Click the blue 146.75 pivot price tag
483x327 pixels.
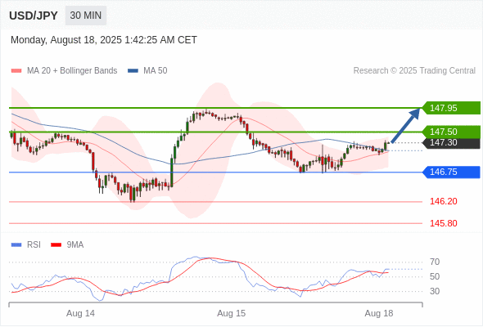[x=451, y=172]
